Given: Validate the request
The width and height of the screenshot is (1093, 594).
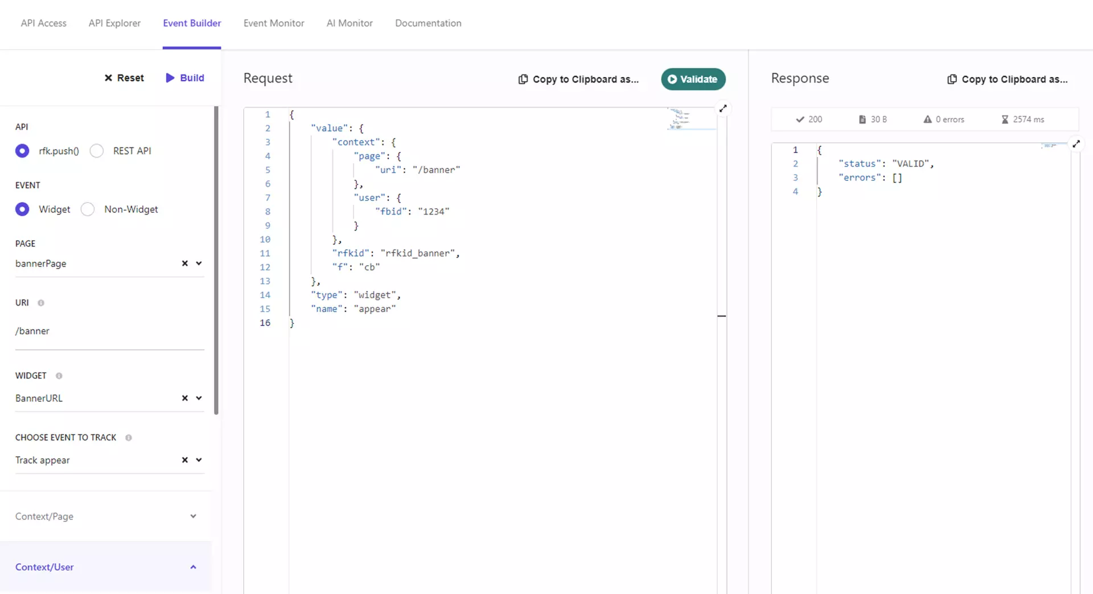Looking at the screenshot, I should tap(693, 79).
